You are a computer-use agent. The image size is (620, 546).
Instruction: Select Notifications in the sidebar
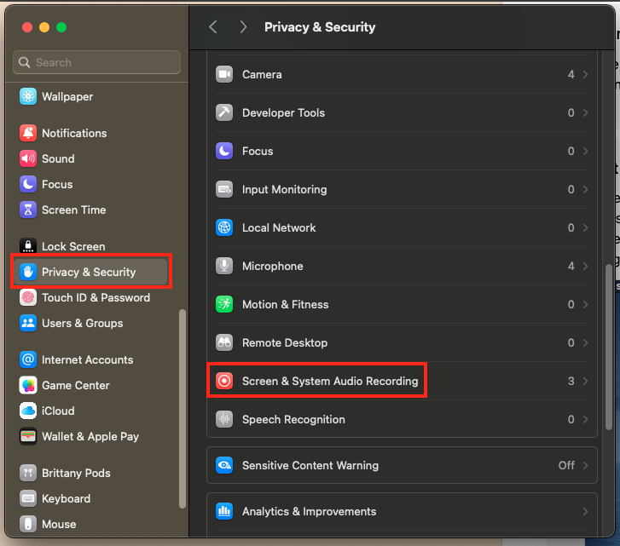pyautogui.click(x=74, y=133)
